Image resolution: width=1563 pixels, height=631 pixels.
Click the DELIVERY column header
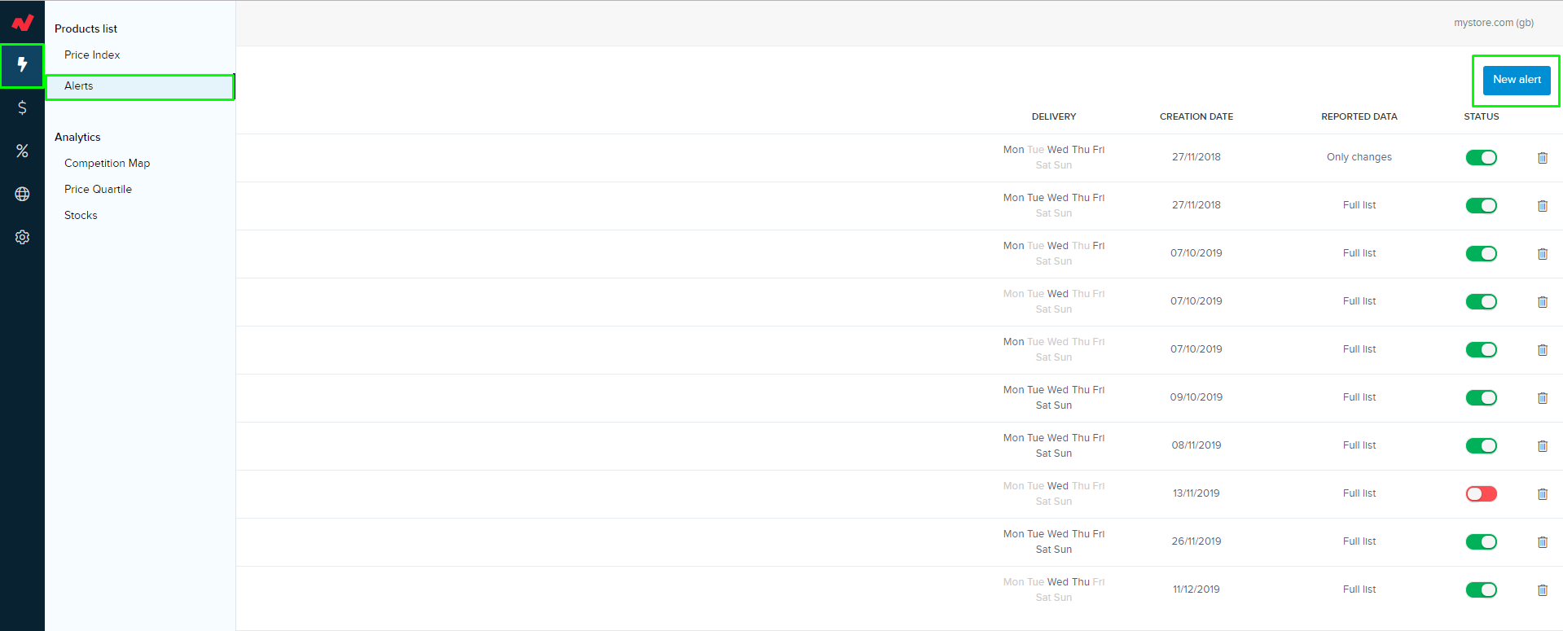1054,116
